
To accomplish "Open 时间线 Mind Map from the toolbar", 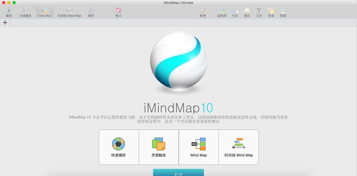I will (69, 12).
